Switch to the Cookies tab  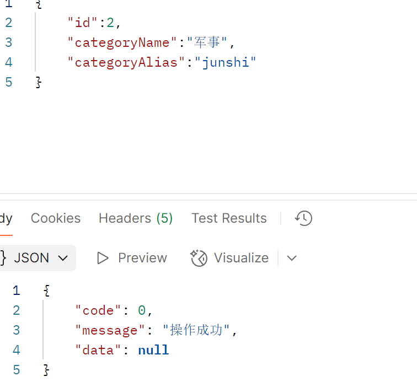(56, 218)
